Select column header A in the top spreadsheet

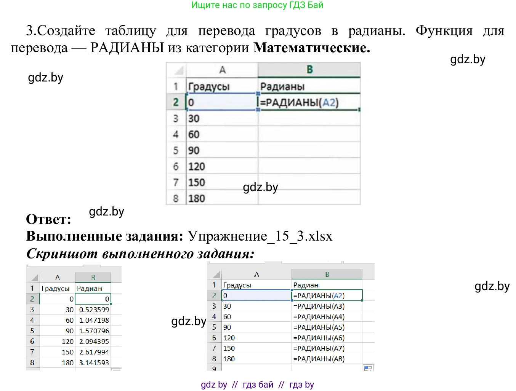click(x=222, y=69)
